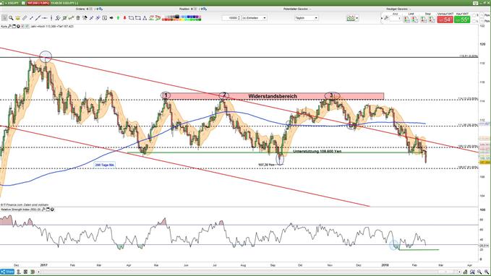
Task: Click the trash can delete tool
Action: 78,18
